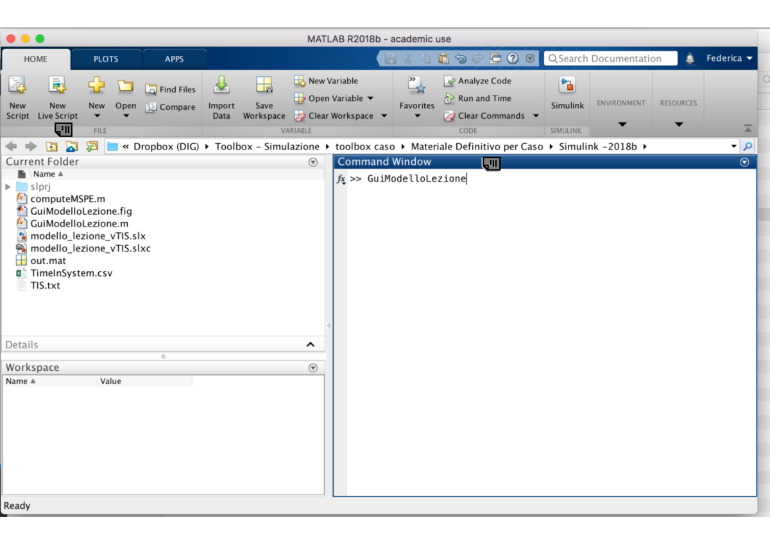The height and width of the screenshot is (544, 770).
Task: Collapse the Details panel chevron
Action: point(311,344)
